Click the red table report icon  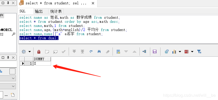point(186,52)
